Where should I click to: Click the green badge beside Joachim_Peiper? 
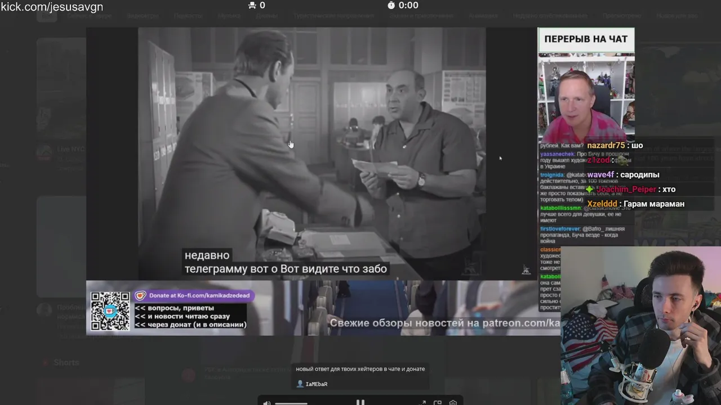tap(590, 190)
